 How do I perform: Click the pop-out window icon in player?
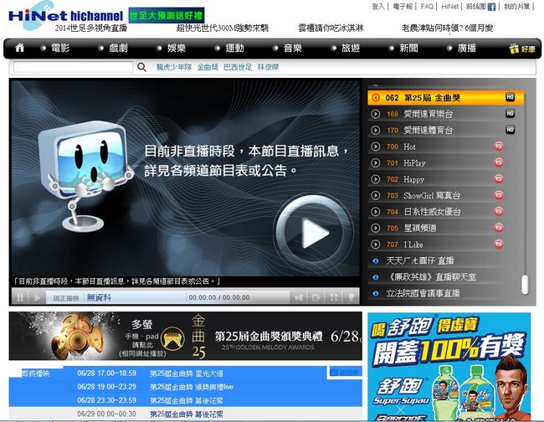coord(316,297)
